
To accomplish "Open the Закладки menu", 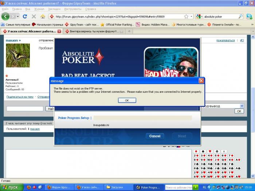I will pyautogui.click(x=54, y=9).
